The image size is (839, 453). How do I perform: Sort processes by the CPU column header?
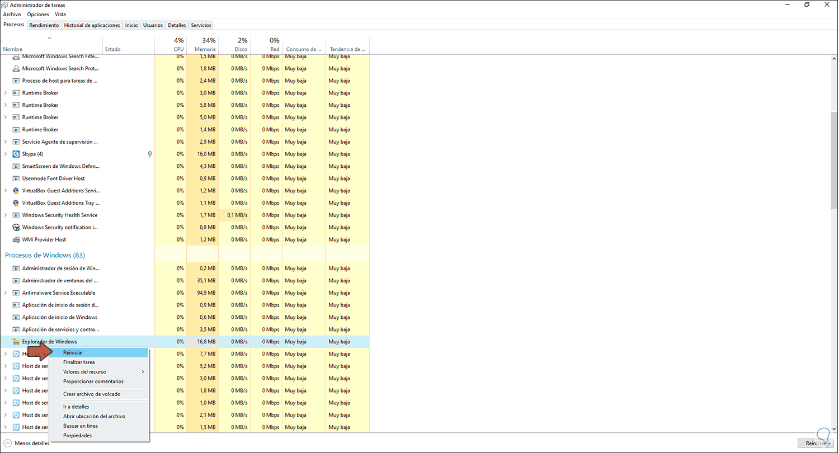[x=171, y=45]
